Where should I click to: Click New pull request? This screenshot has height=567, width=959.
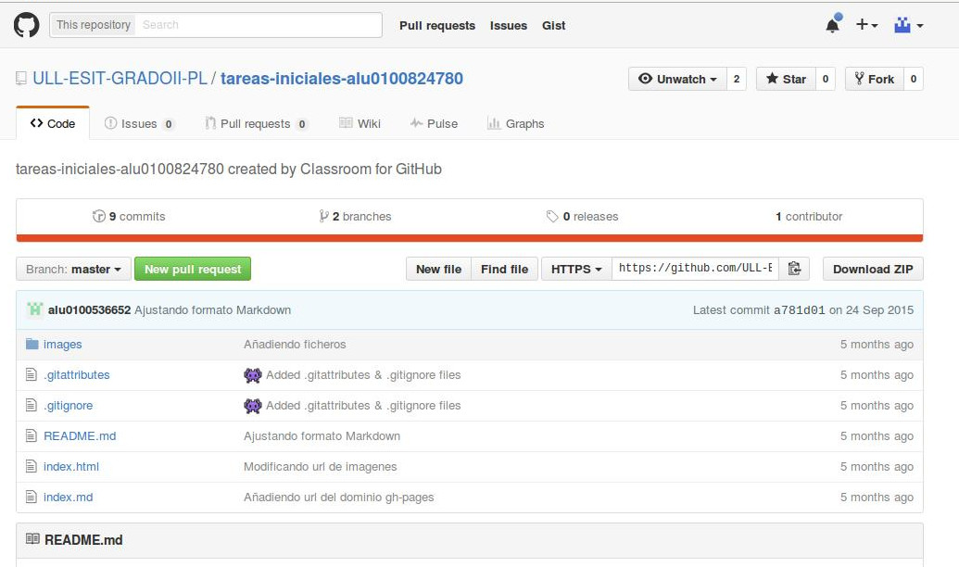[193, 269]
